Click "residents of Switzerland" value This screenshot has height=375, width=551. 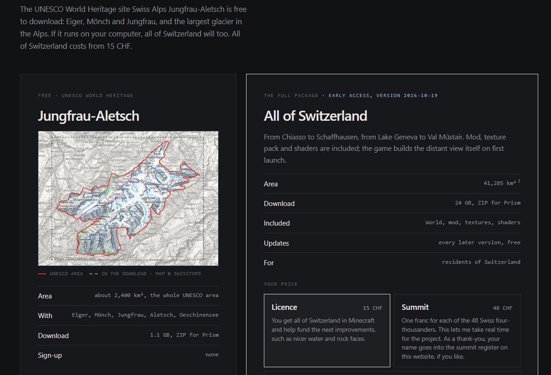pos(481,262)
